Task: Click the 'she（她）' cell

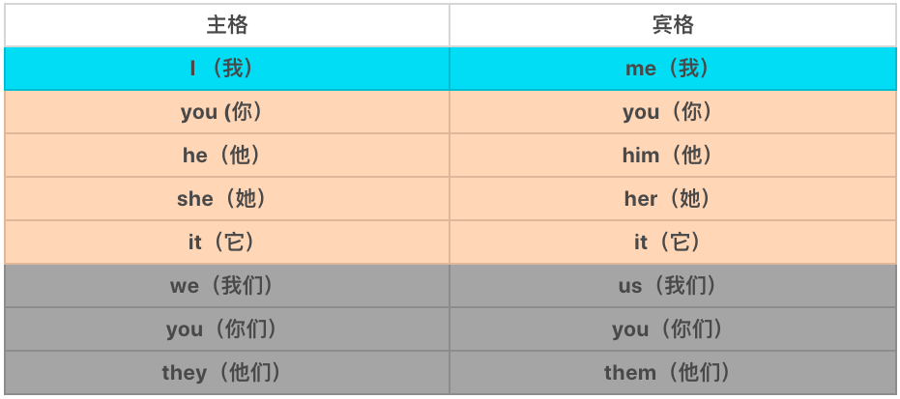Action: click(x=227, y=199)
